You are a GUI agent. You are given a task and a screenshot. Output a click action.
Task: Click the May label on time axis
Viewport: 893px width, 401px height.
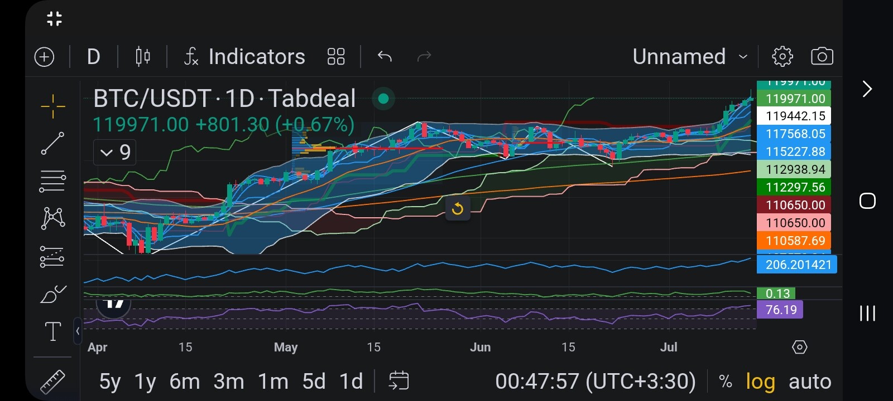coord(285,348)
